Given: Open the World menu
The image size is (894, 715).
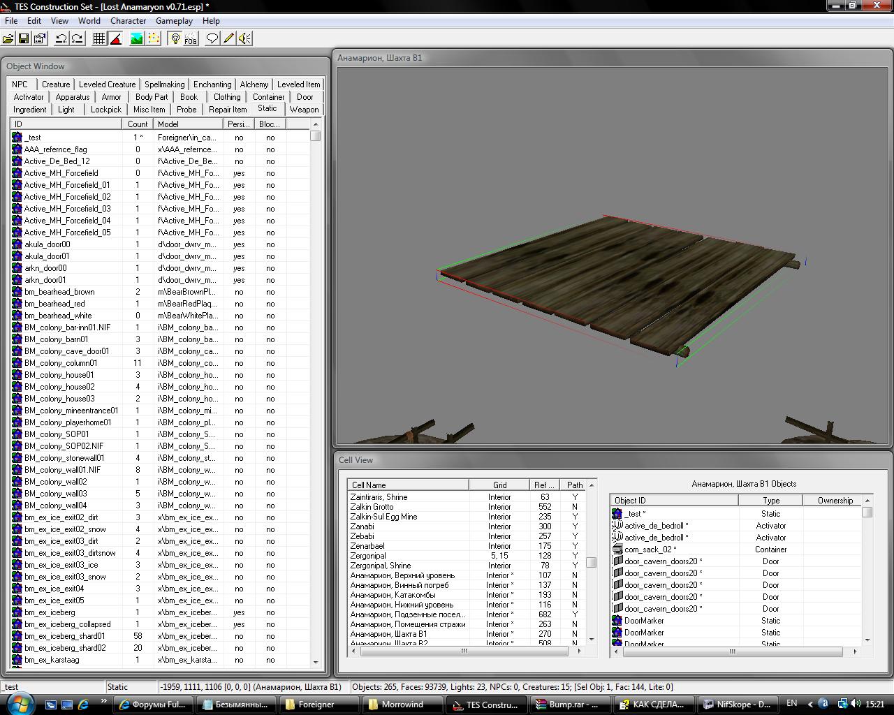Looking at the screenshot, I should tap(89, 21).
